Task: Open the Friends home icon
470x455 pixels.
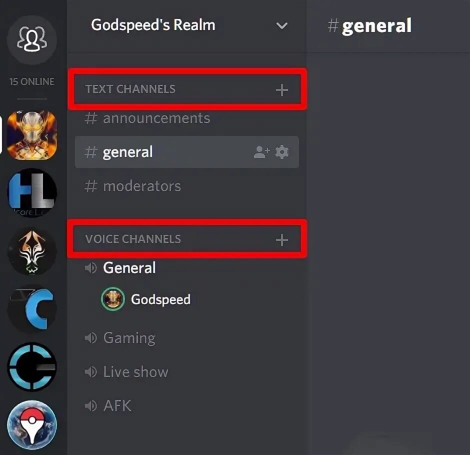Action: tap(32, 39)
